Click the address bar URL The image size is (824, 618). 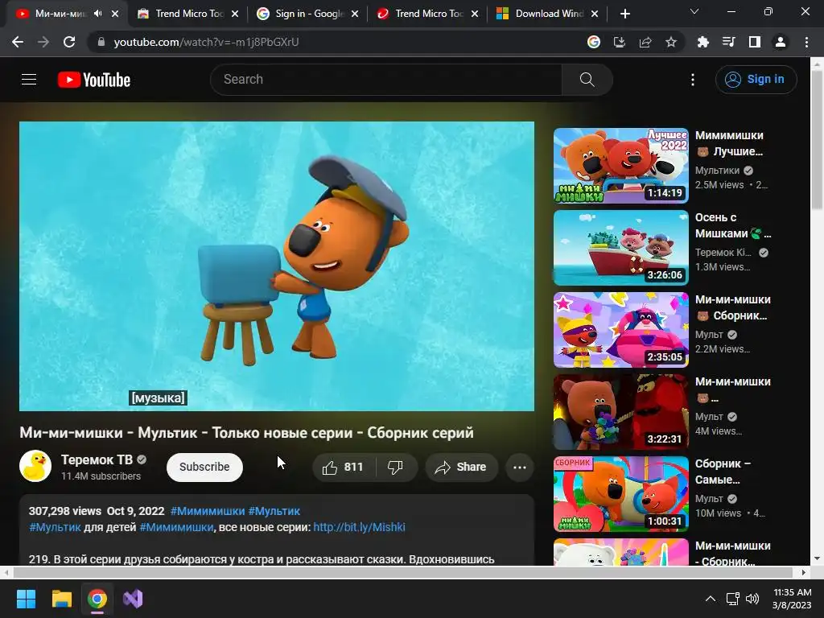tap(206, 42)
